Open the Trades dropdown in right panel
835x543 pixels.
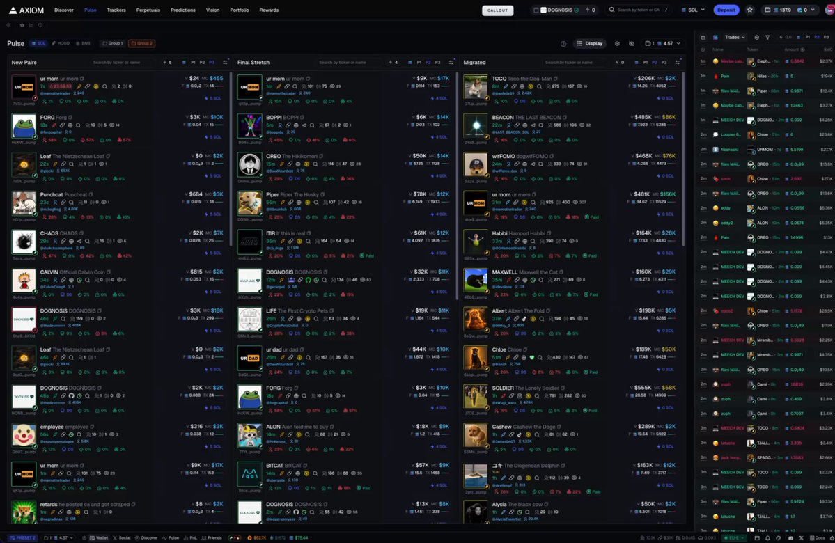[x=735, y=38]
